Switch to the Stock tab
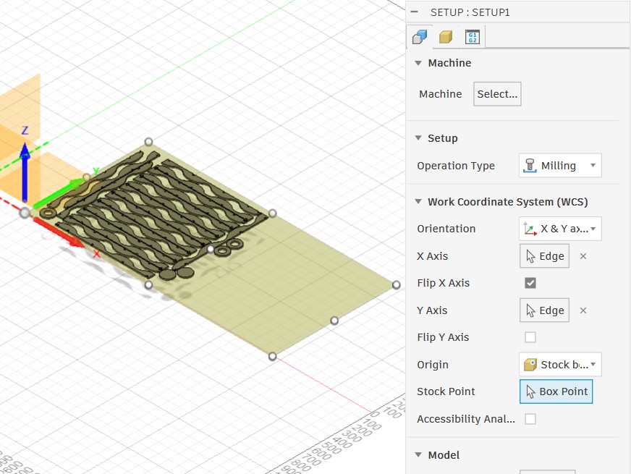This screenshot has width=631, height=474. (x=446, y=37)
